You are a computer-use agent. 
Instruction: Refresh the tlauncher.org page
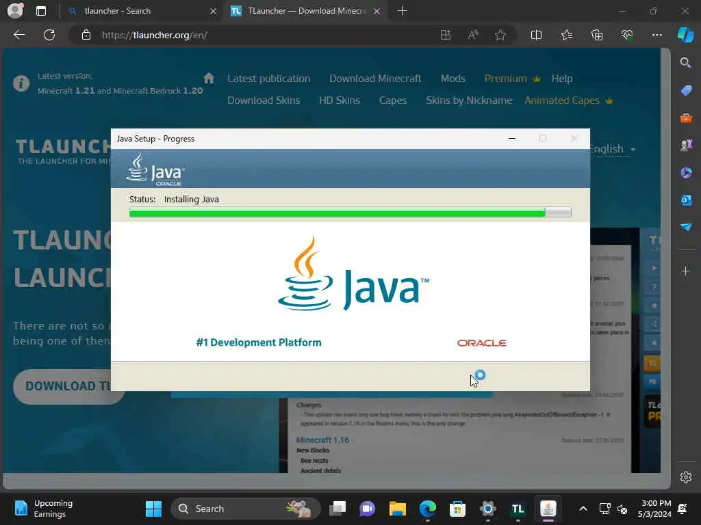click(49, 35)
